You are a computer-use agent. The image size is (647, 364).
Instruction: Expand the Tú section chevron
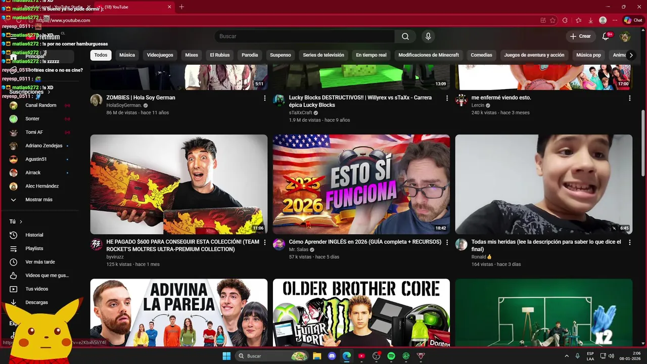tap(21, 222)
